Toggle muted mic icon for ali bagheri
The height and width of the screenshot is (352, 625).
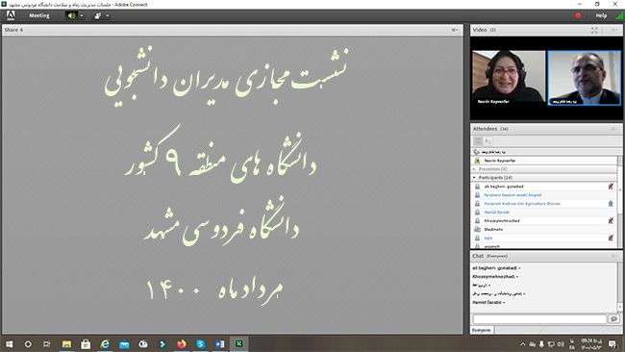pyautogui.click(x=611, y=187)
